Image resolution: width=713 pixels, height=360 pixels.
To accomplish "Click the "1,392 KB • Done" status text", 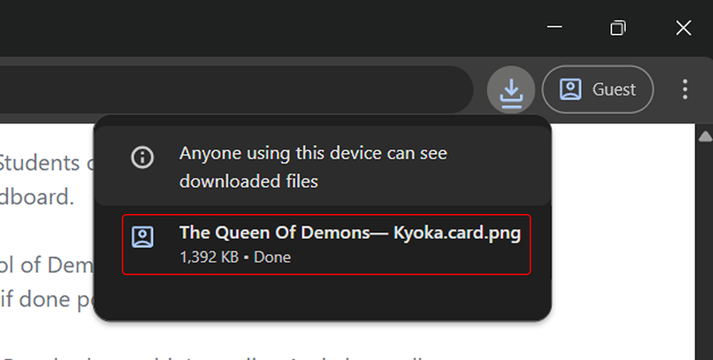I will coord(235,257).
